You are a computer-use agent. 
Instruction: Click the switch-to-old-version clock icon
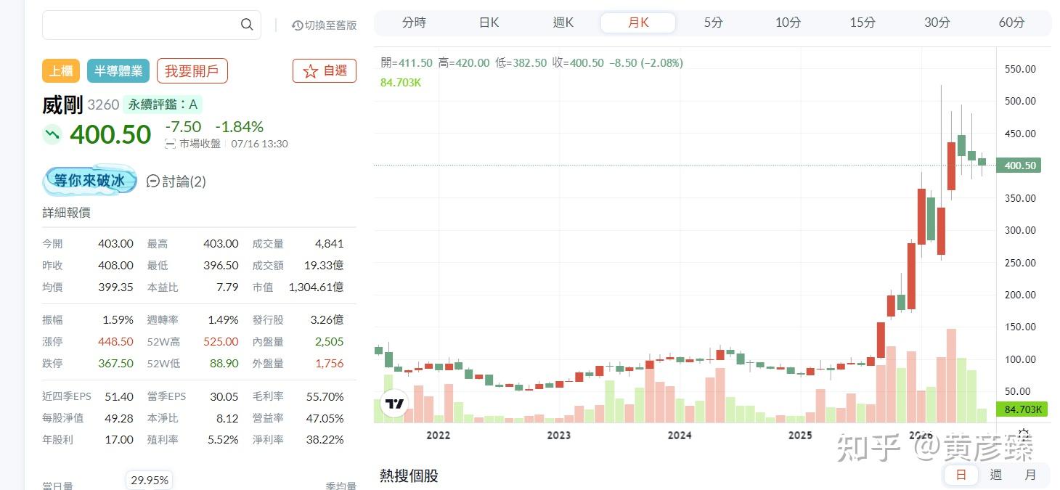click(x=297, y=25)
